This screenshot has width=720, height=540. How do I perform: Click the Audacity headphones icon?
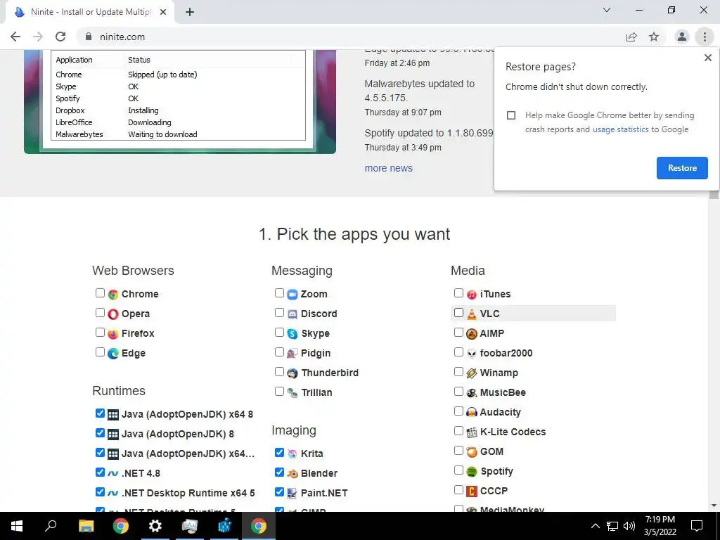[472, 412]
